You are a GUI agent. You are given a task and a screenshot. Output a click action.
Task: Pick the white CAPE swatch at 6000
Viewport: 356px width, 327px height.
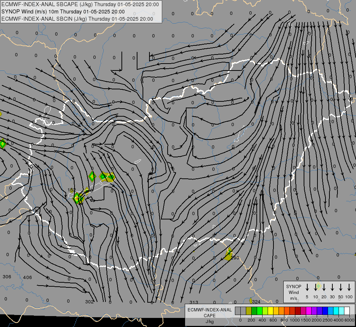coord(347,311)
